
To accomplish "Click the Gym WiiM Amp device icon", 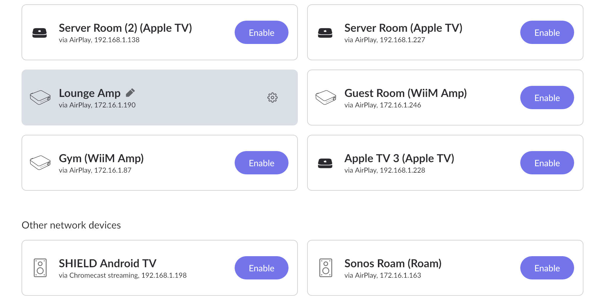I will (x=40, y=163).
